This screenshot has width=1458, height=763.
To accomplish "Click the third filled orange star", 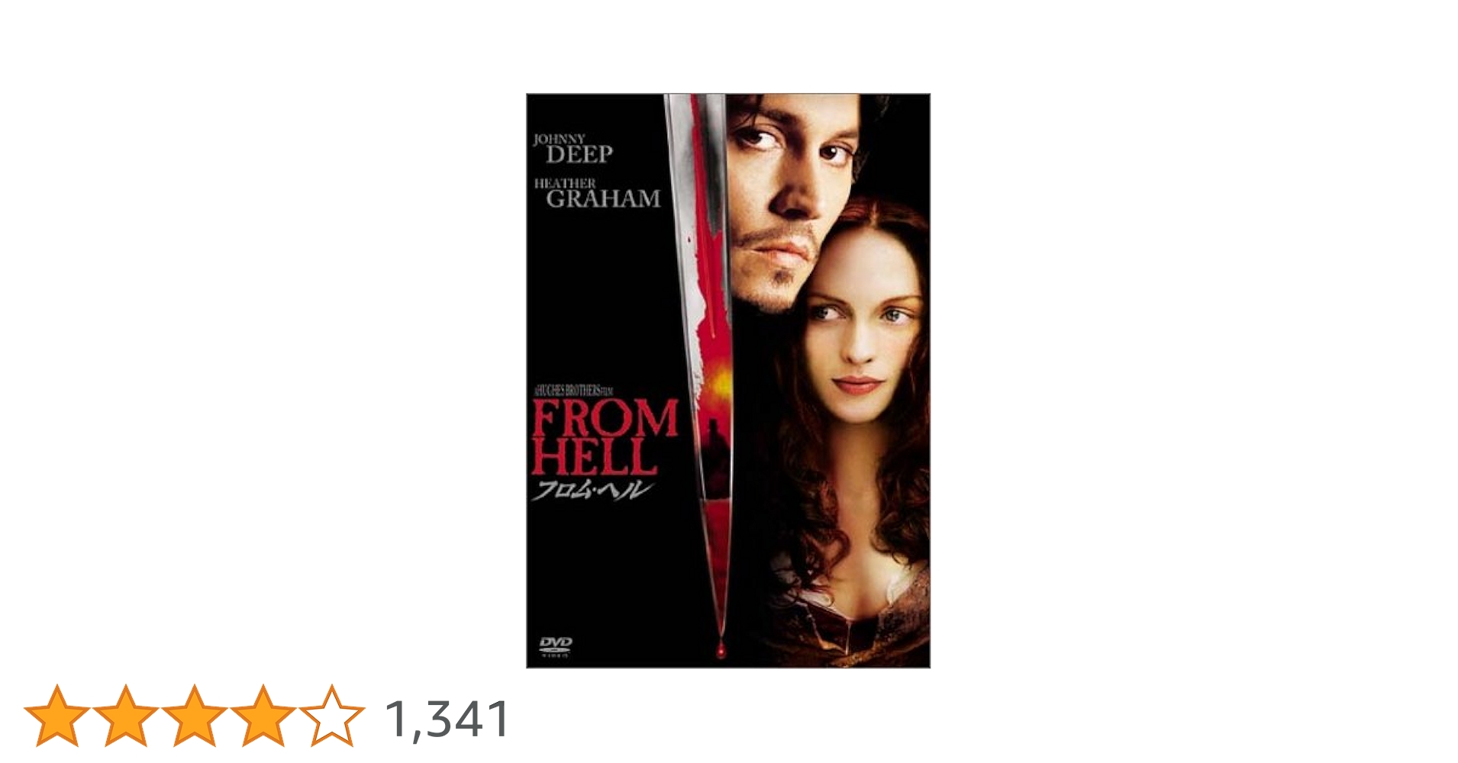I will 195,716.
